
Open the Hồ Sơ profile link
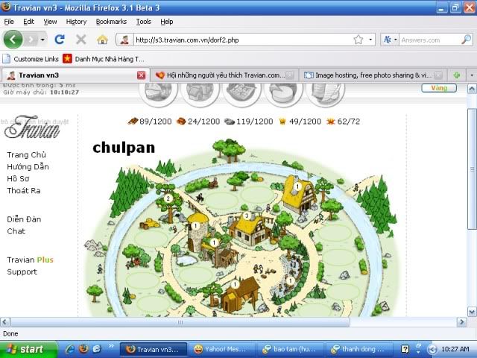coord(18,178)
